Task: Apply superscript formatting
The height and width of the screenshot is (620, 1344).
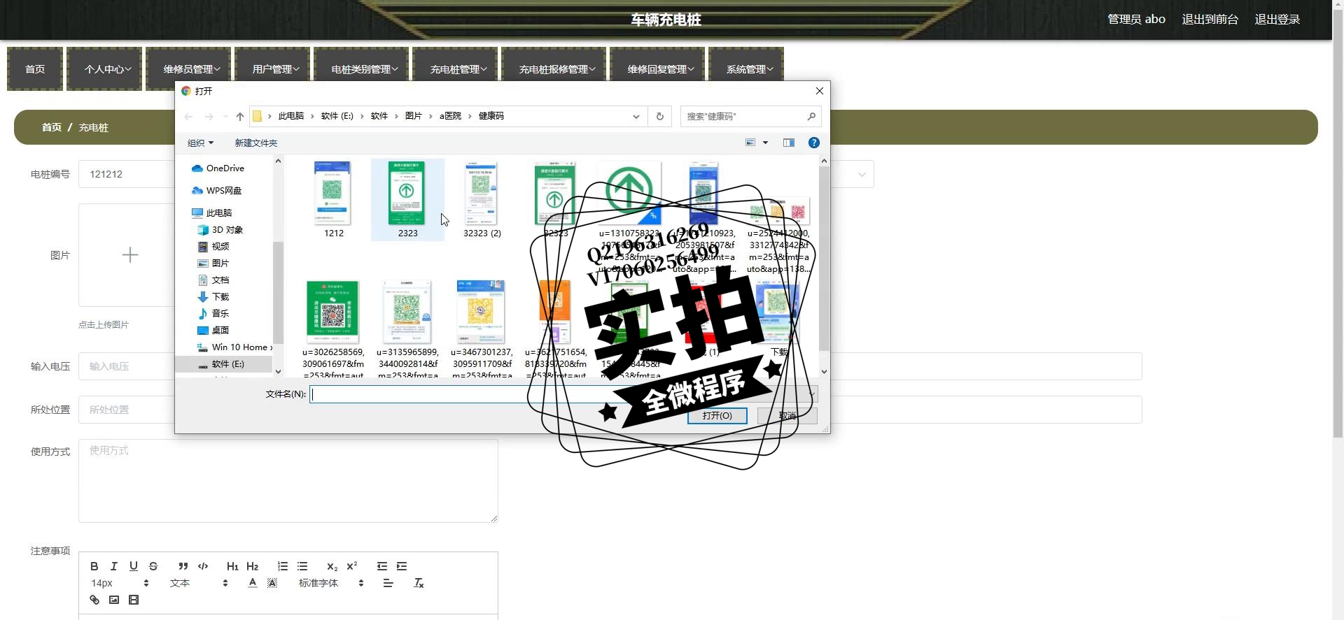Action: 352,566
